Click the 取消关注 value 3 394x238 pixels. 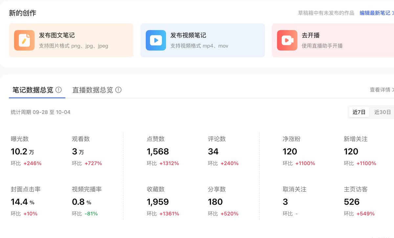tap(285, 202)
